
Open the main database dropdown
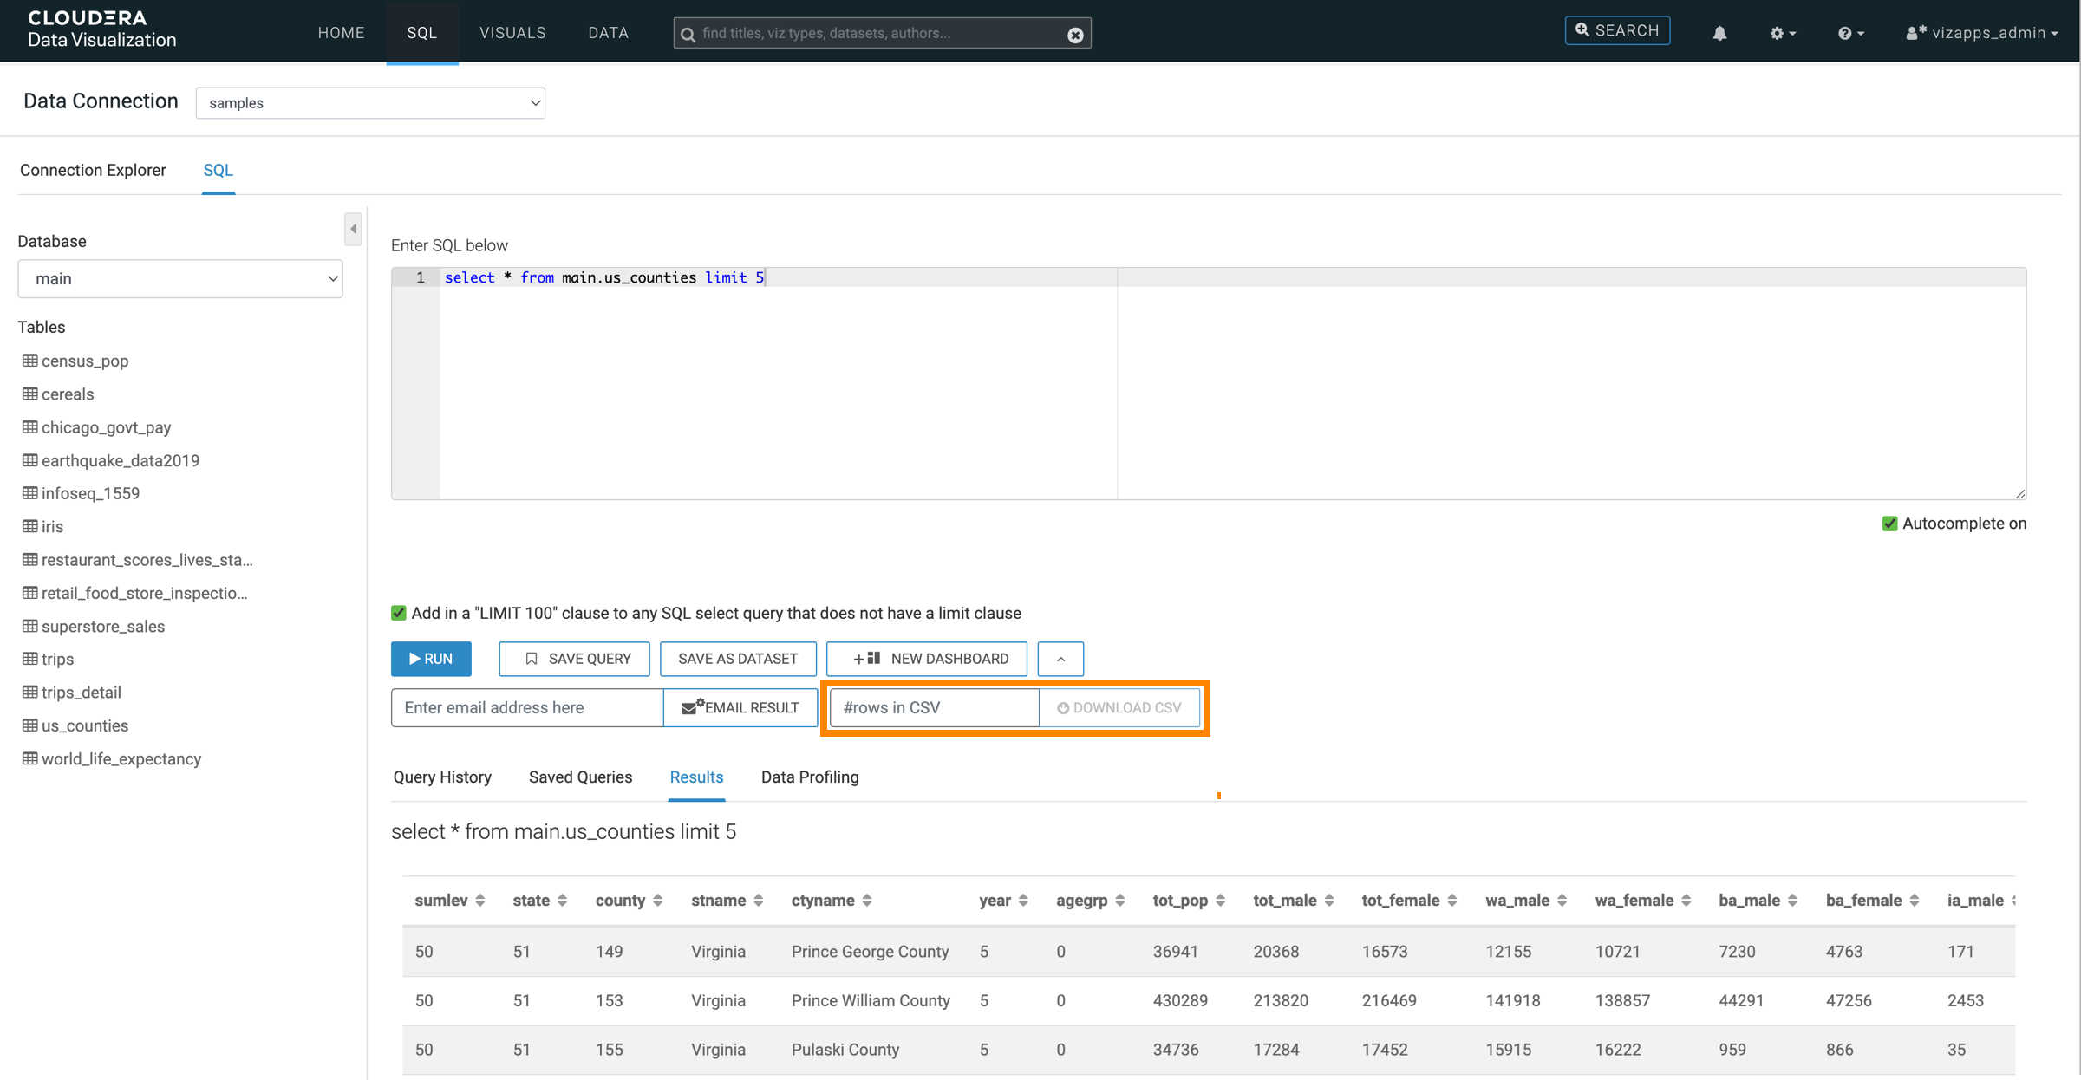(180, 279)
